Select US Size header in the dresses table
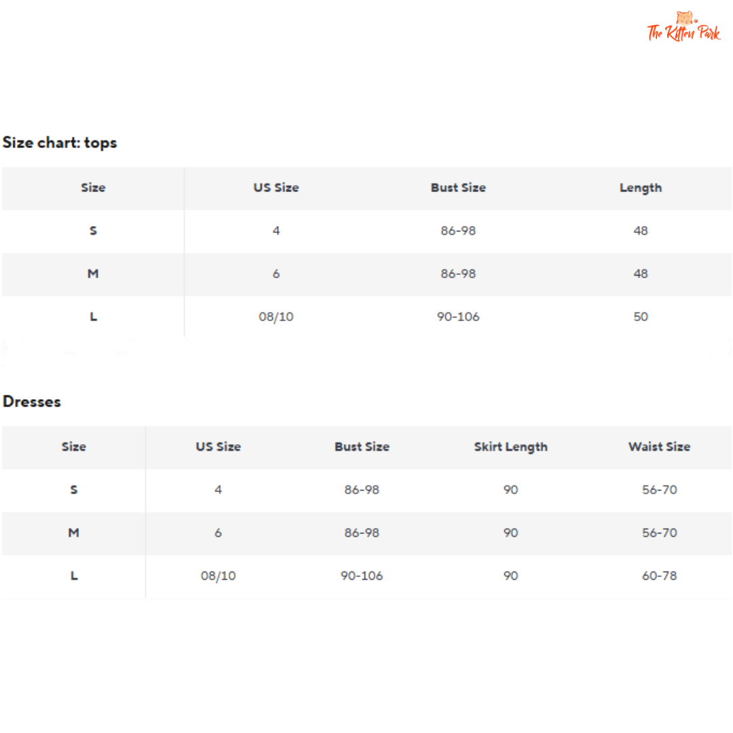733x733 pixels. point(219,447)
